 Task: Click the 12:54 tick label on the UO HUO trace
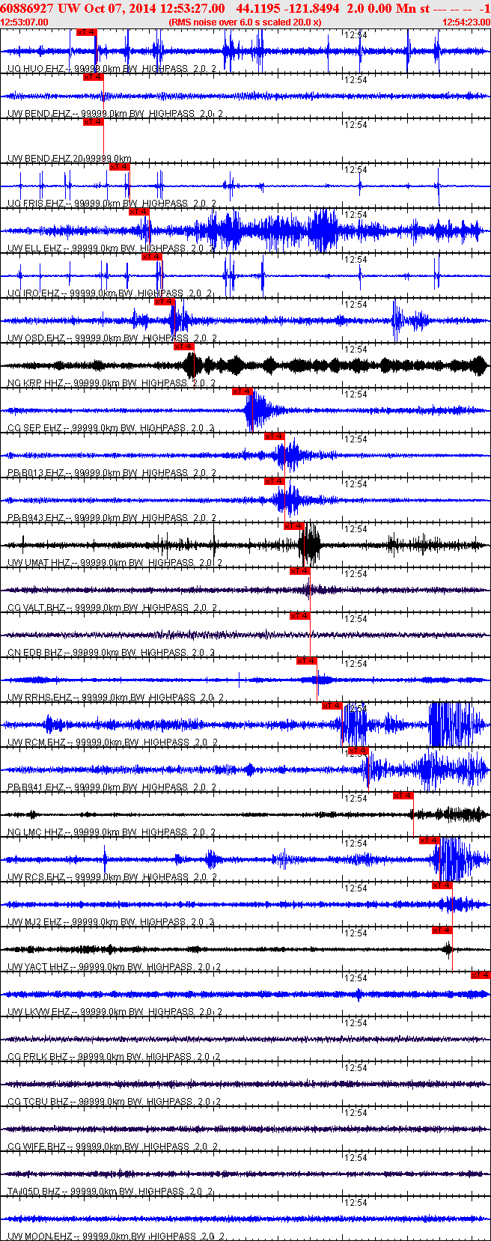tap(356, 35)
